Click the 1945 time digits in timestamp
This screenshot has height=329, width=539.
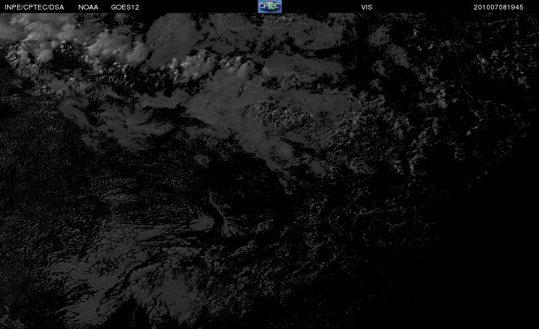[515, 7]
